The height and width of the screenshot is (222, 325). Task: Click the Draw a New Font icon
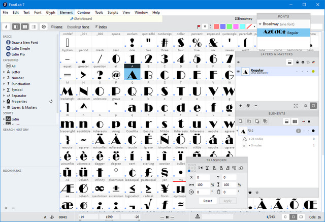(9, 42)
